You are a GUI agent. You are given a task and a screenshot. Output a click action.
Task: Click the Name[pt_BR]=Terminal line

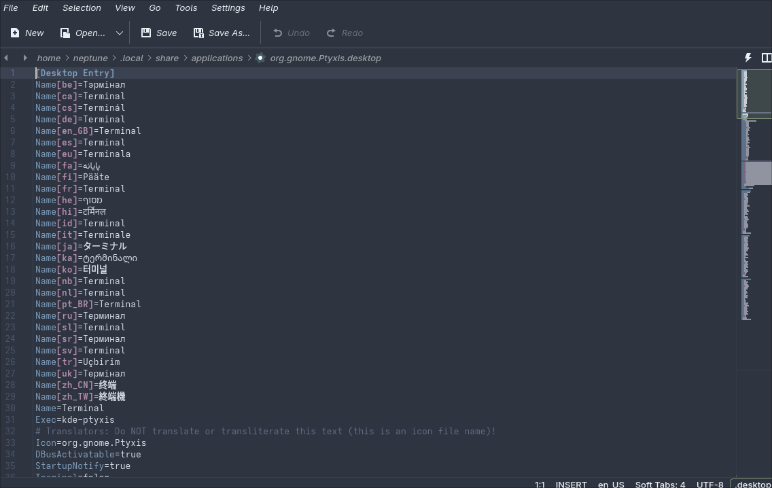tap(88, 304)
